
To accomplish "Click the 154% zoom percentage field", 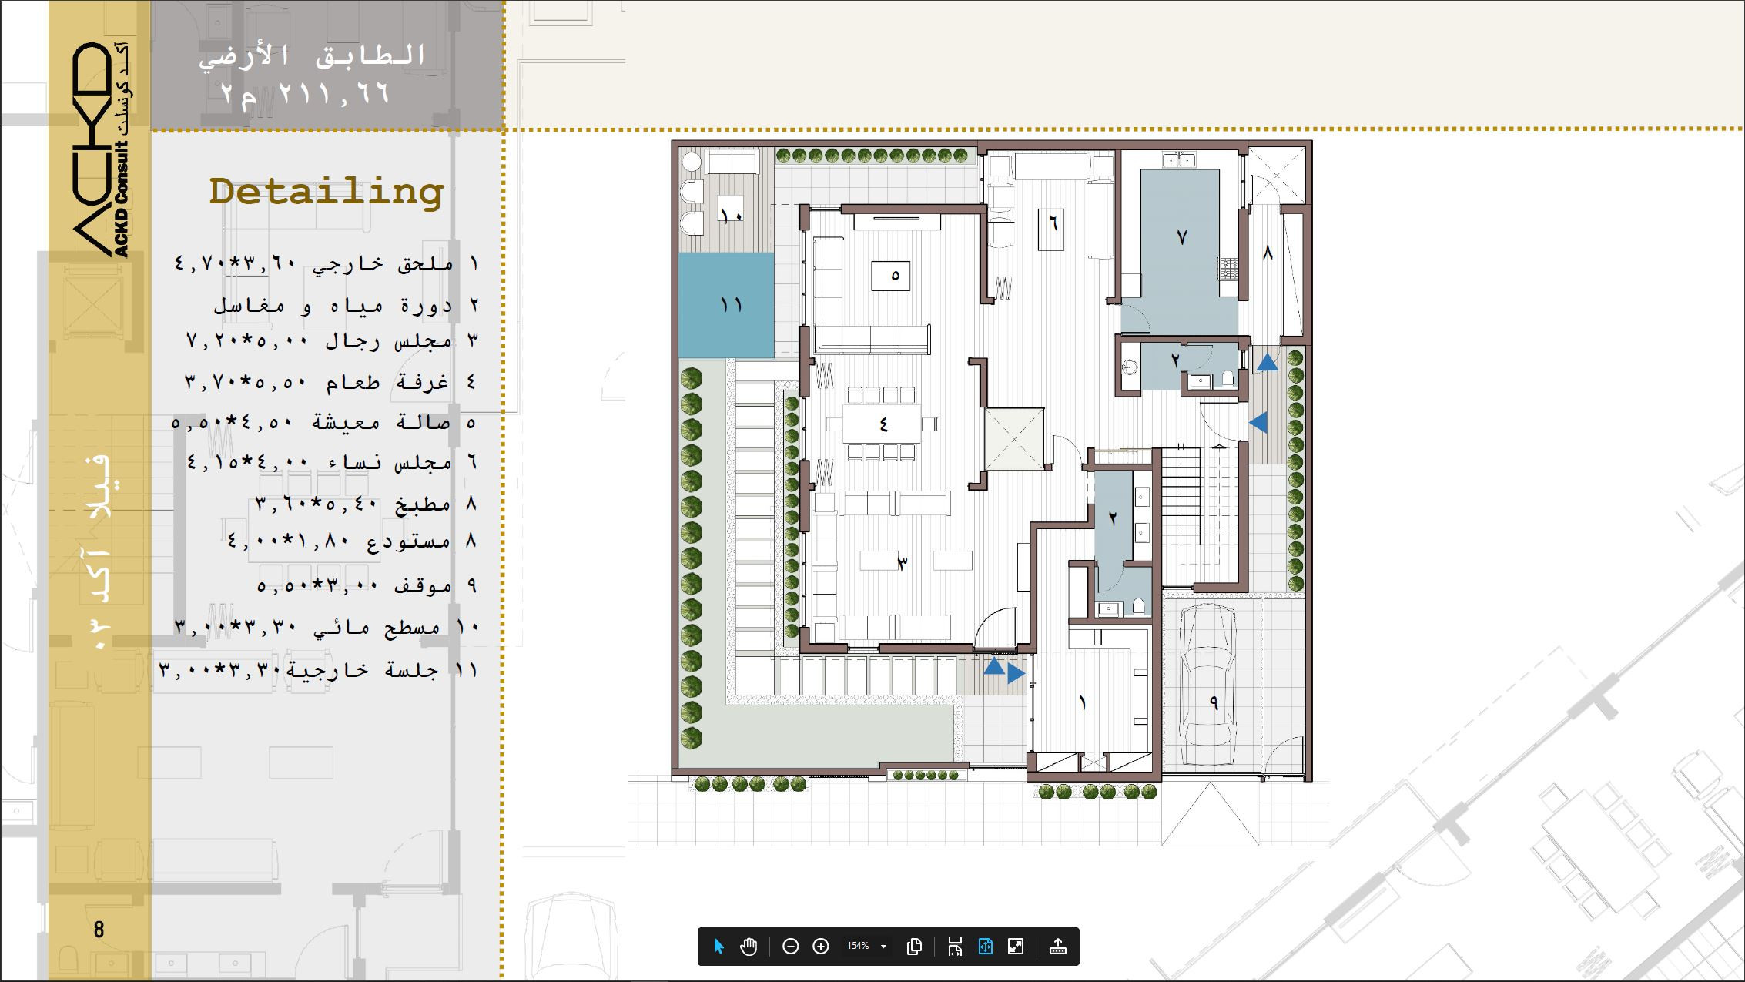I will (857, 947).
